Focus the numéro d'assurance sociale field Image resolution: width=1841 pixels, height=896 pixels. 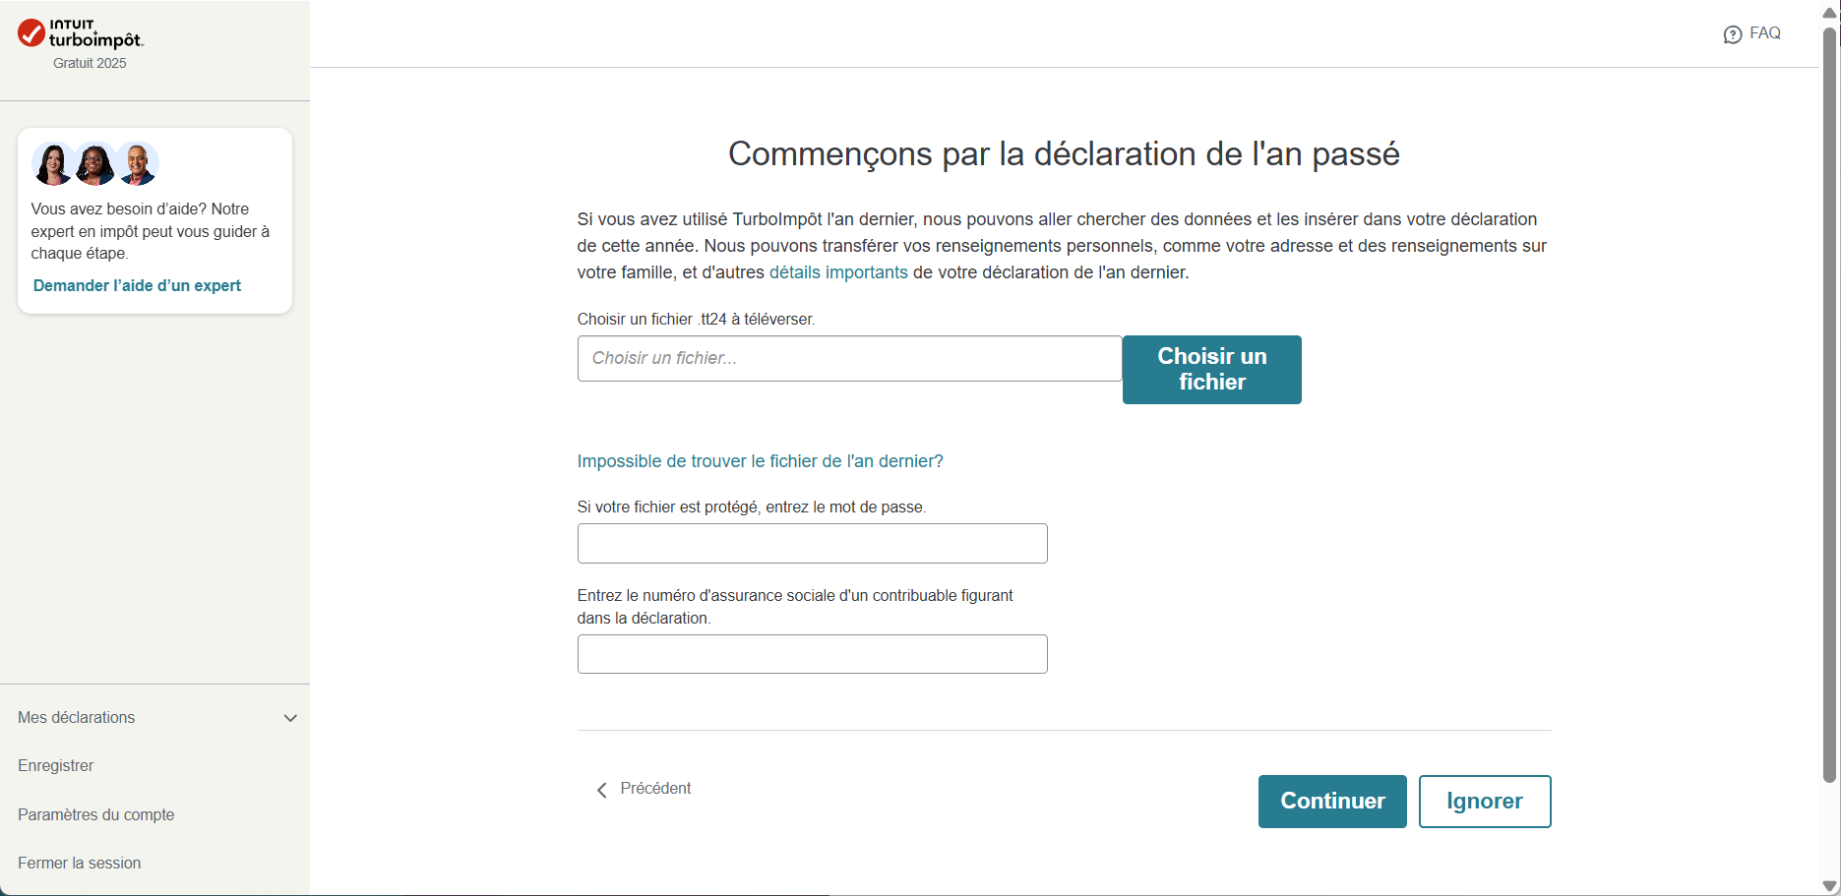812,654
